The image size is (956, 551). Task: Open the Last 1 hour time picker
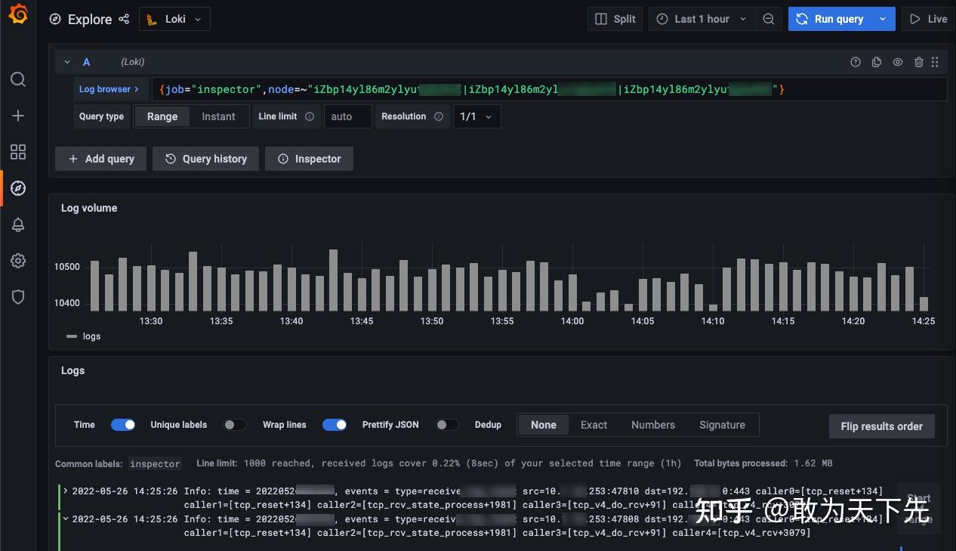(702, 19)
